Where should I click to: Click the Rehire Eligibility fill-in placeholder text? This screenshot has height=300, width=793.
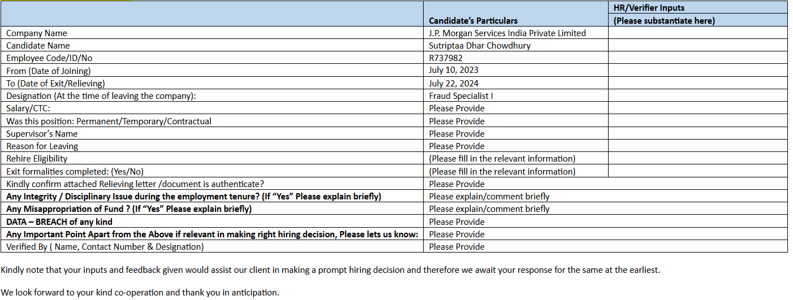coord(502,159)
